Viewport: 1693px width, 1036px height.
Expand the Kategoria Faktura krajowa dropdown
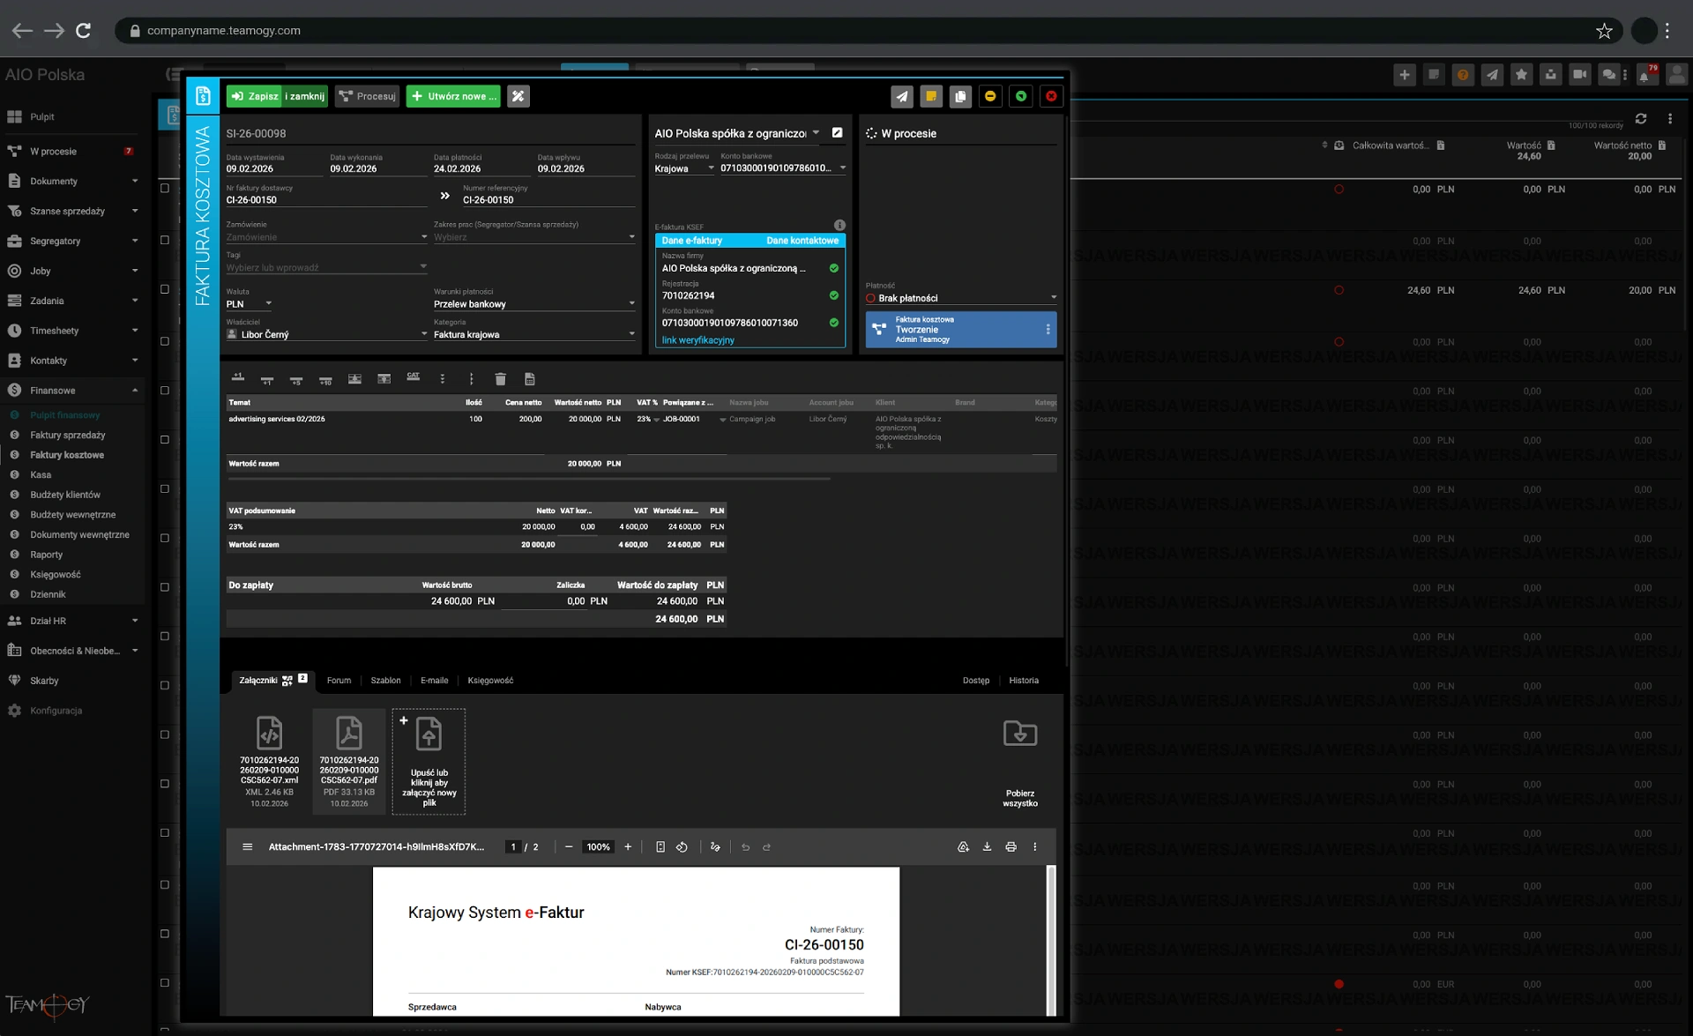631,334
